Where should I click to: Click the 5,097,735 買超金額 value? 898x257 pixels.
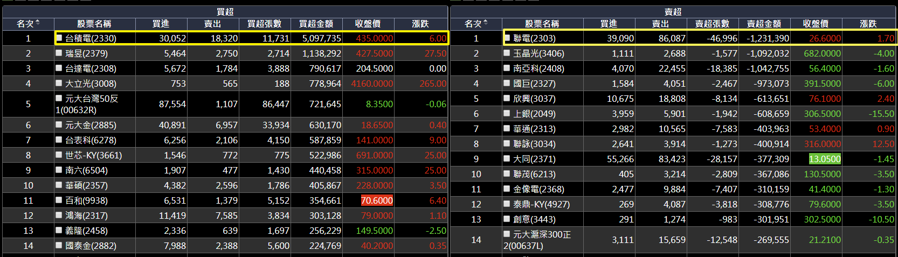coord(322,38)
